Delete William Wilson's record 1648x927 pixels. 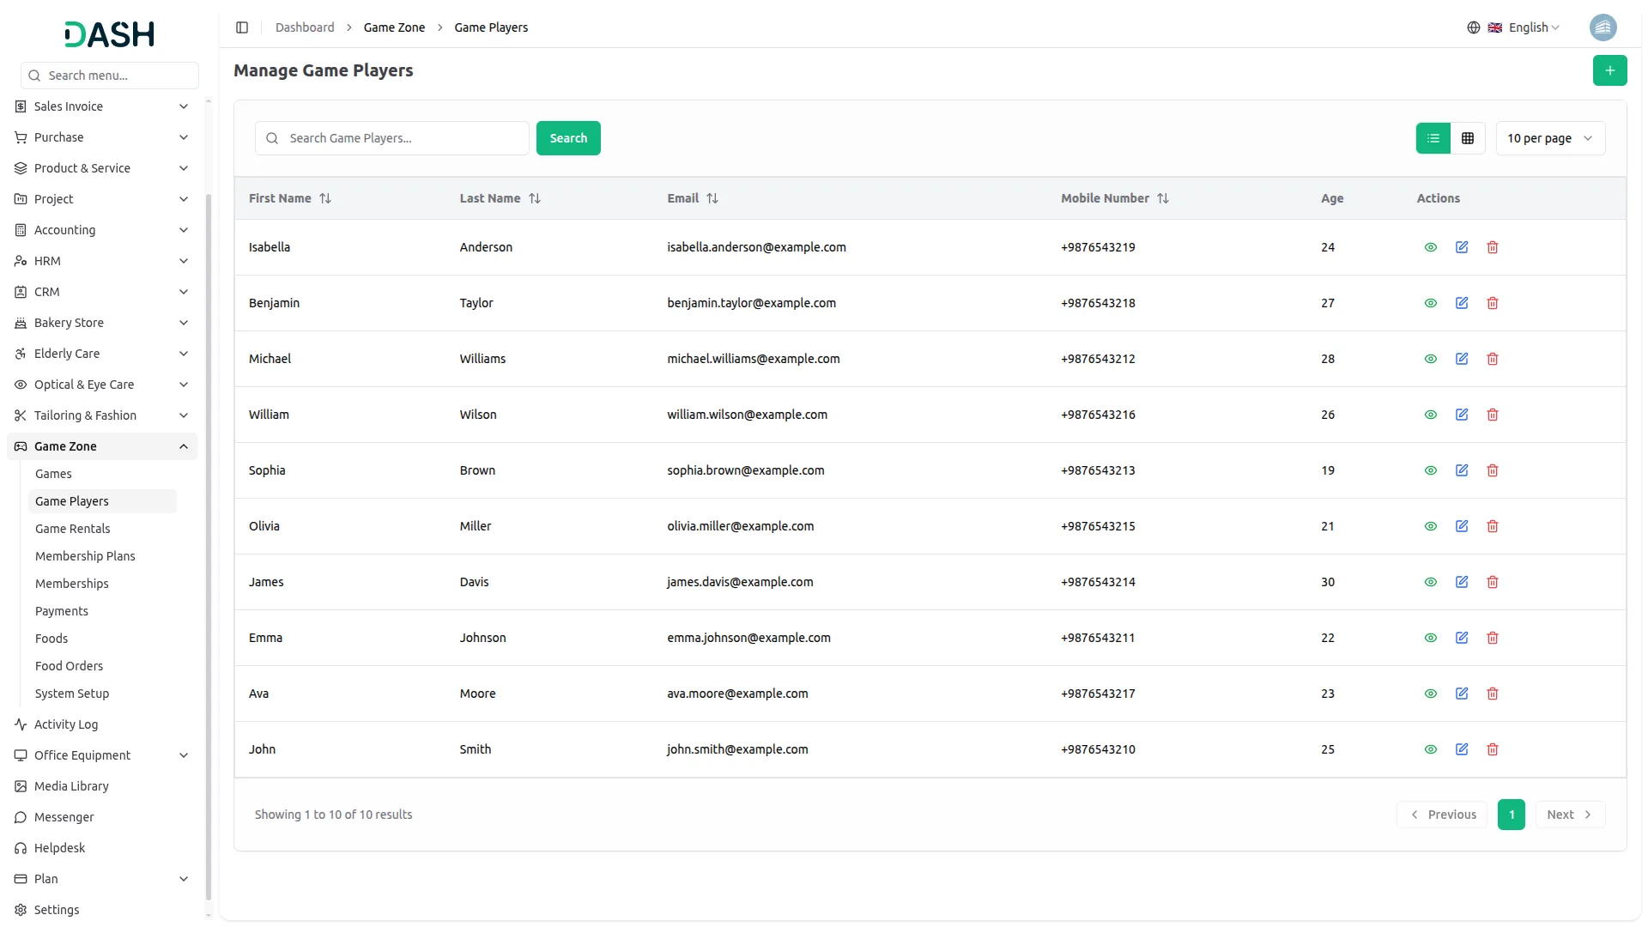coord(1493,415)
